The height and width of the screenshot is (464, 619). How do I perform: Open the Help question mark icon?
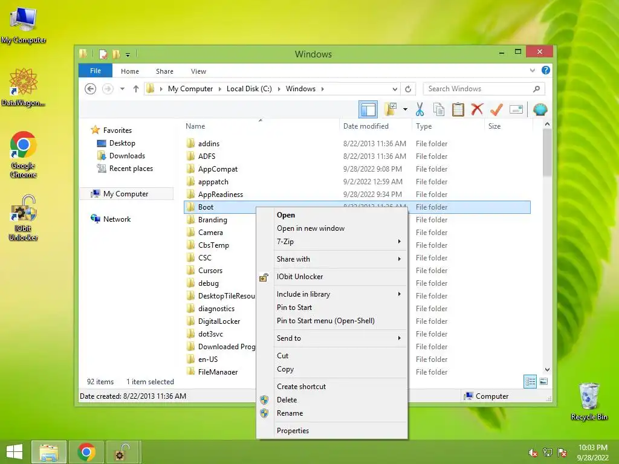(x=546, y=70)
